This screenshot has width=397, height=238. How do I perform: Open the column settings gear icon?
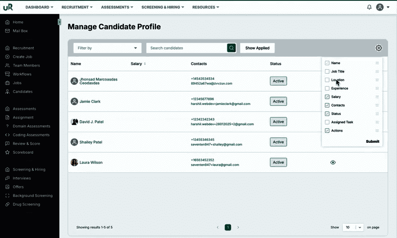(379, 48)
